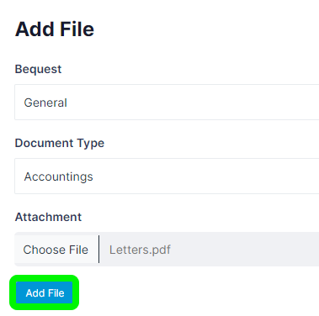319x316 pixels.
Task: Select the General value text
Action: [x=45, y=103]
